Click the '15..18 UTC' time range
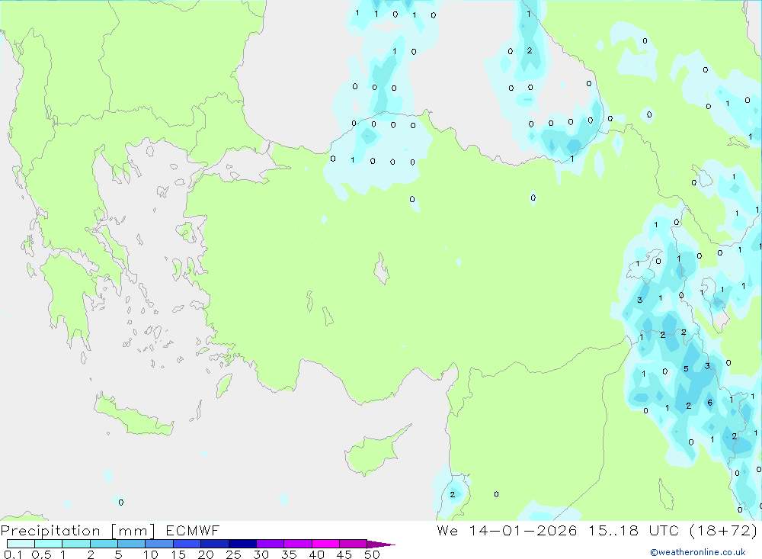This screenshot has height=559, width=762. coord(633,531)
